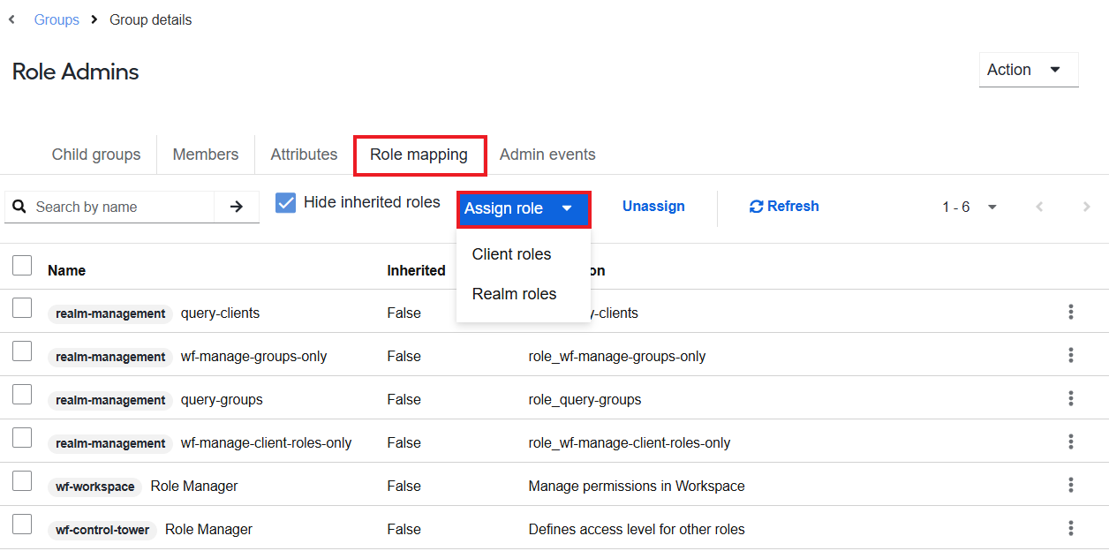Click the Inherited column header
1109x551 pixels.
416,270
